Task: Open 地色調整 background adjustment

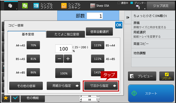Action: (x=153, y=53)
